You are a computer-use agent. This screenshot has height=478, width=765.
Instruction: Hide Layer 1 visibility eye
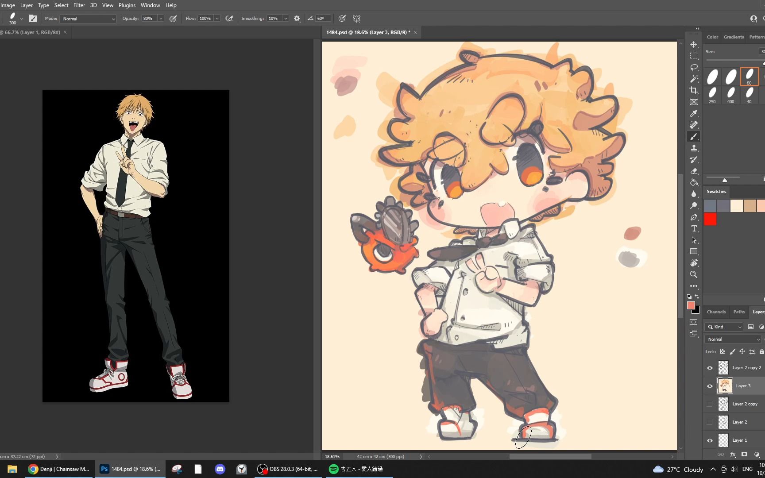coord(710,440)
